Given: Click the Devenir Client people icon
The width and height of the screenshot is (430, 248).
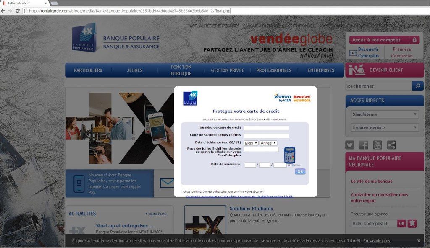Looking at the screenshot, I should tap(357, 70).
